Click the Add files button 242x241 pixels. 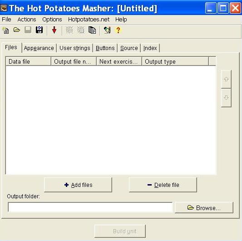pos(78,185)
